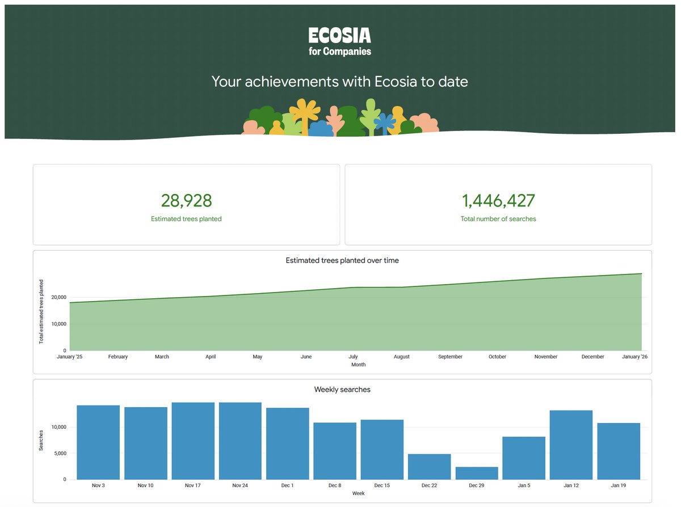
Task: Click the June axis label
Action: pyautogui.click(x=306, y=357)
